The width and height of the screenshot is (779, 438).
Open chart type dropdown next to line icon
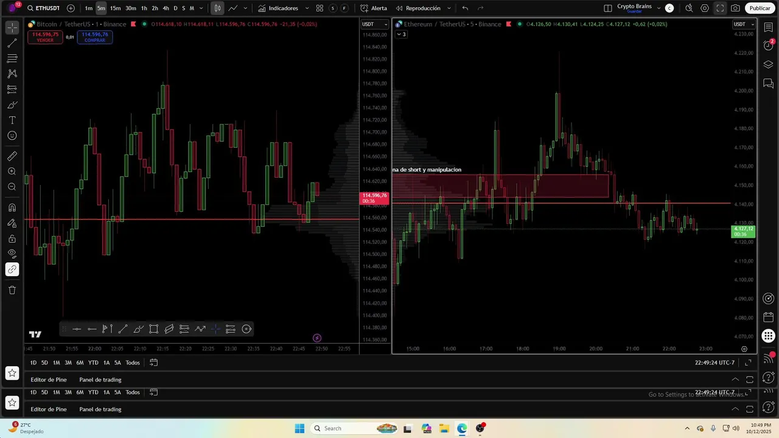pos(245,8)
